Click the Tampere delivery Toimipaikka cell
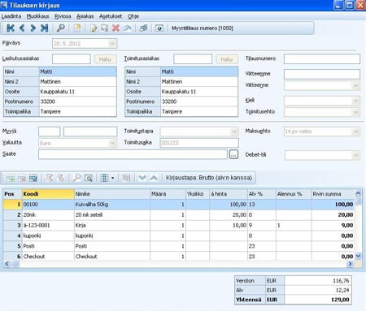Image resolution: width=366 pixels, height=311 pixels. 199,111
